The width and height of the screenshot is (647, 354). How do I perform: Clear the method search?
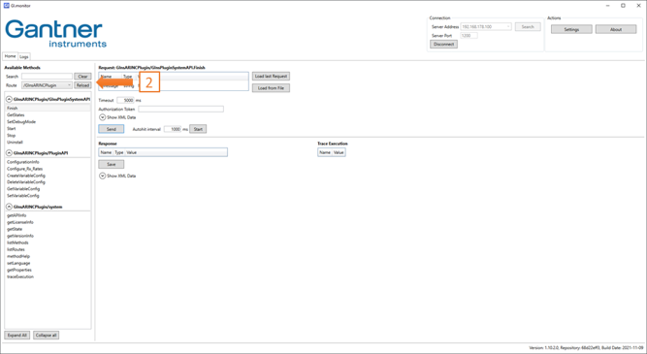click(82, 77)
